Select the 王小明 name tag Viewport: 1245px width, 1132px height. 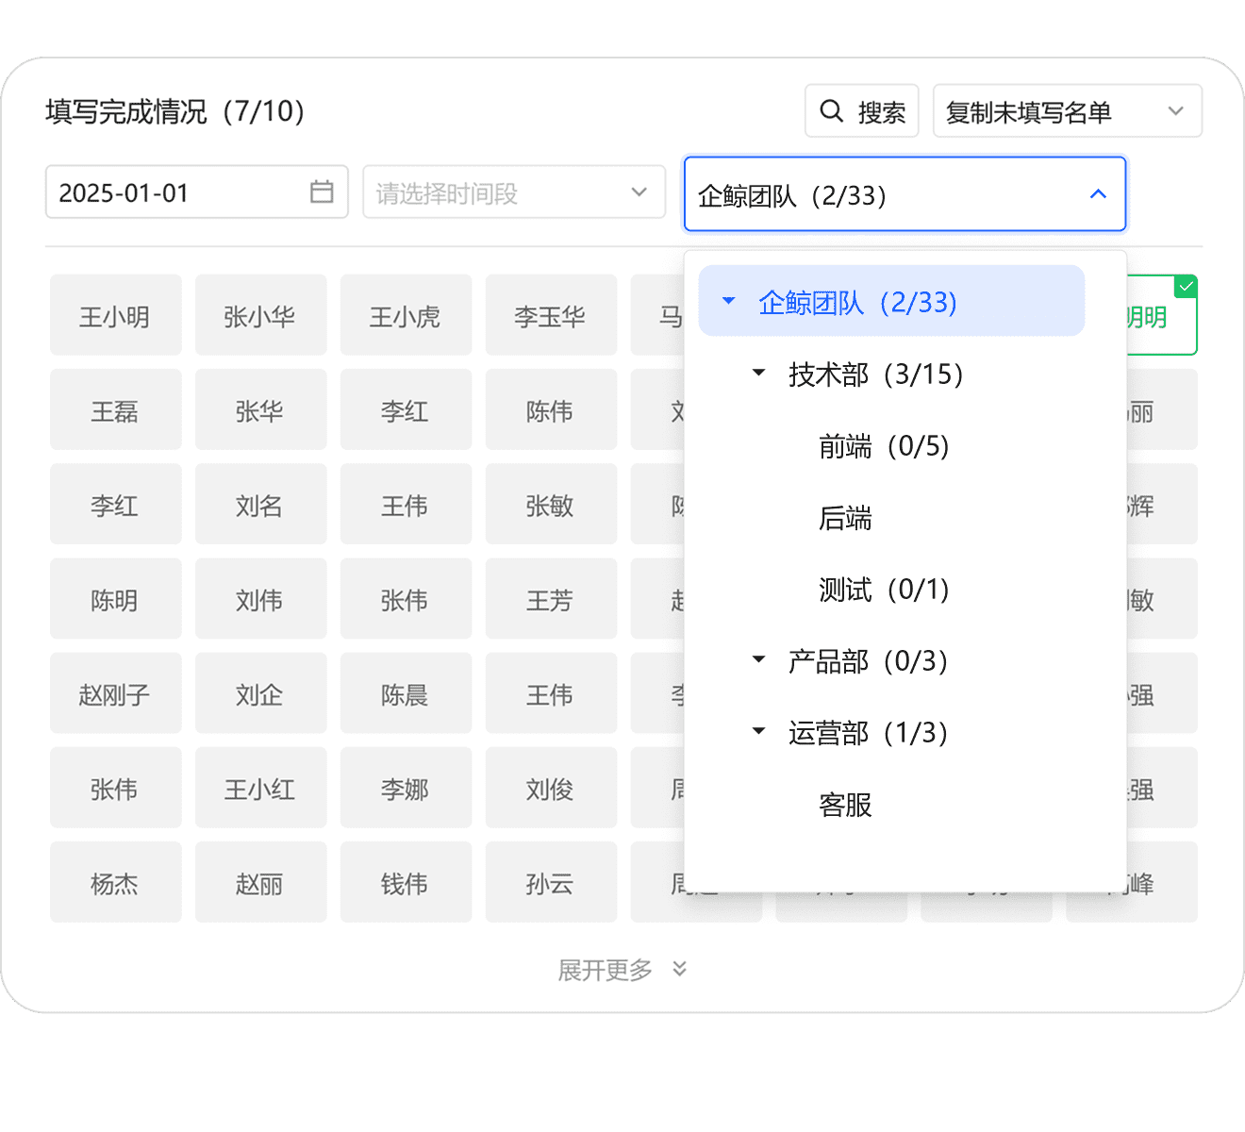(115, 316)
